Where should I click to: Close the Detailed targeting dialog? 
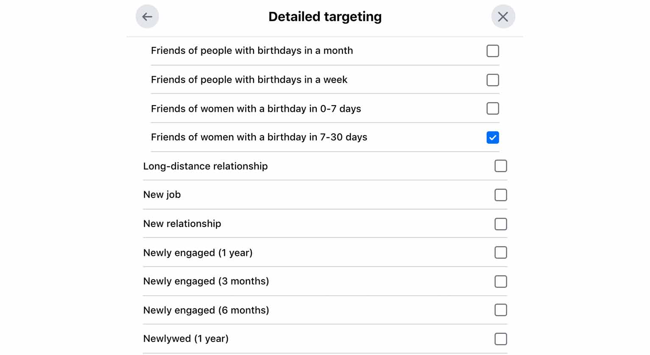coord(503,17)
